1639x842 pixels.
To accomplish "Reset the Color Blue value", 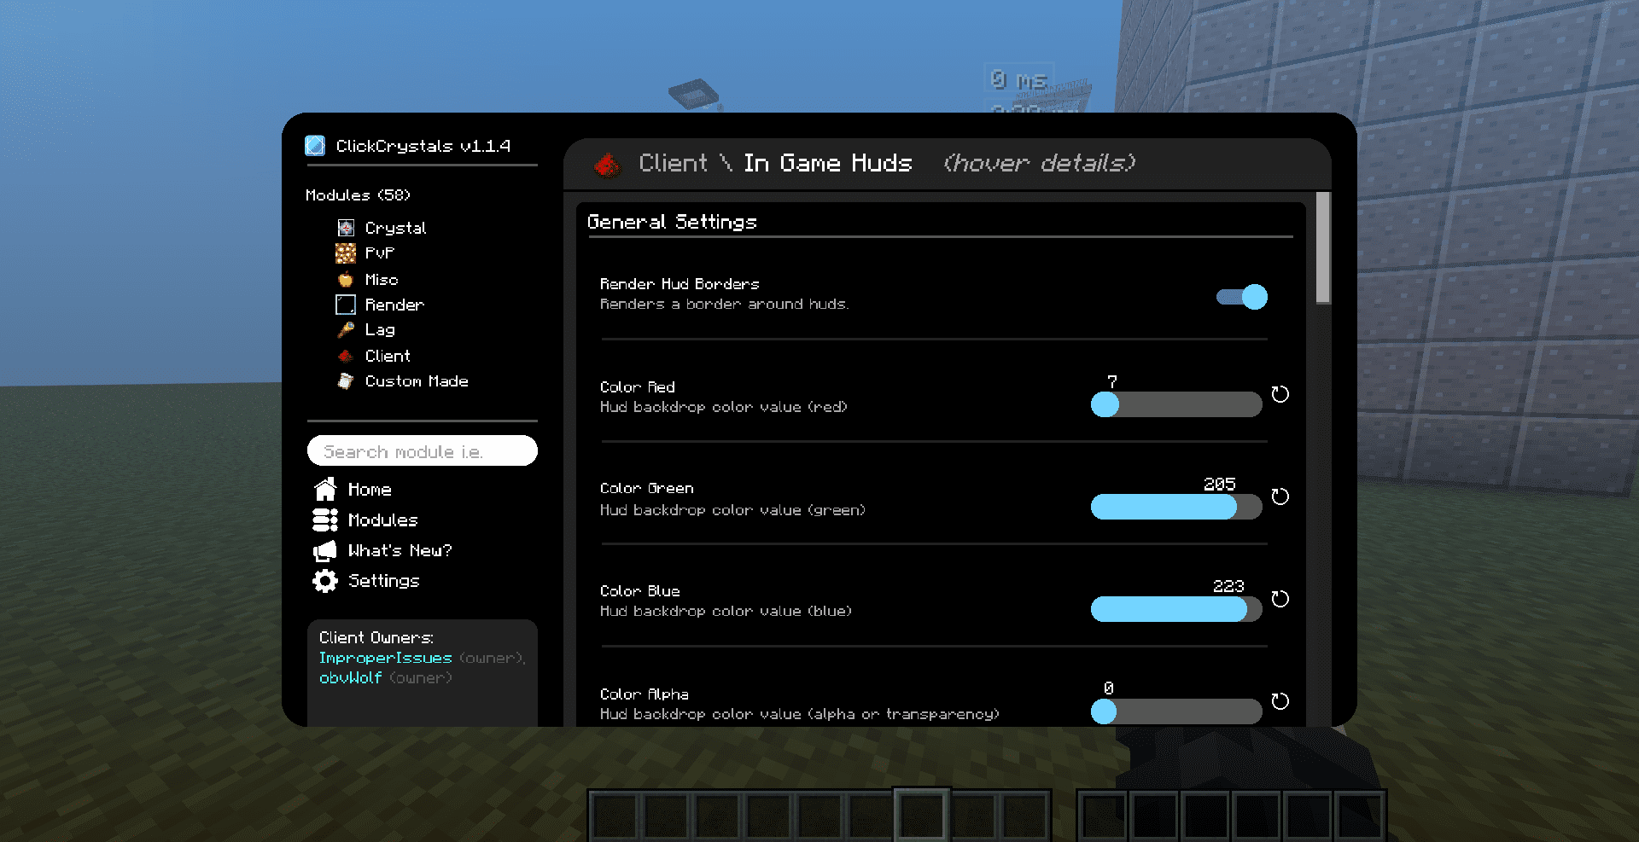I will tap(1280, 599).
